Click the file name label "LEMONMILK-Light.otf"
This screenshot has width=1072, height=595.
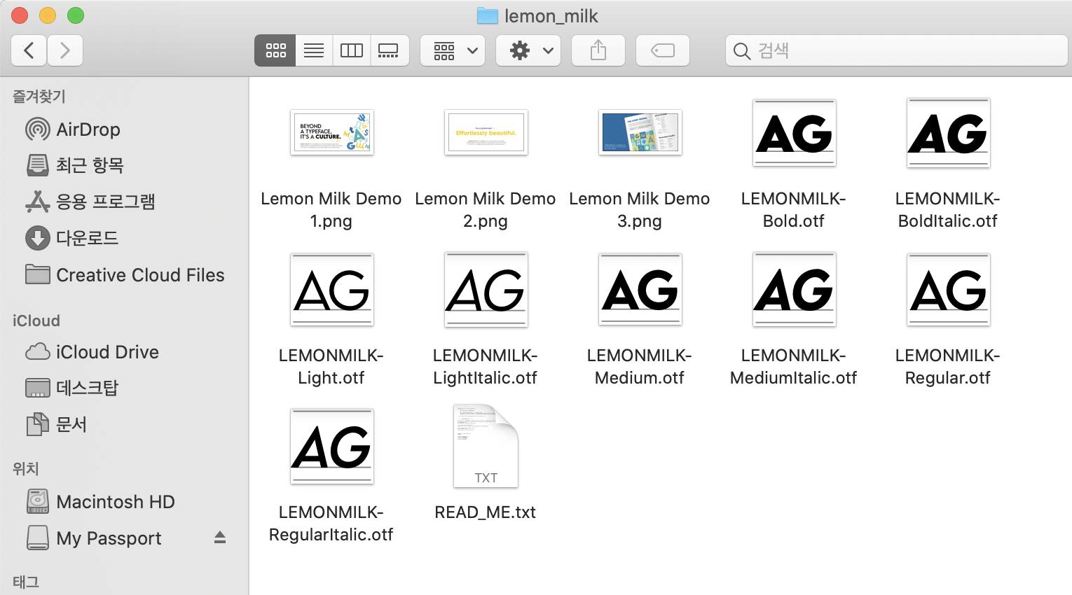[331, 367]
